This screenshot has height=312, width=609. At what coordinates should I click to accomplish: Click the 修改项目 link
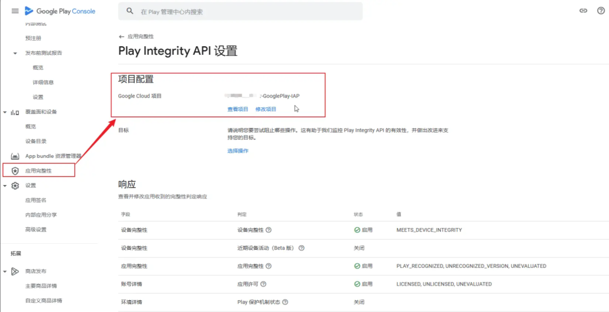[x=266, y=109]
